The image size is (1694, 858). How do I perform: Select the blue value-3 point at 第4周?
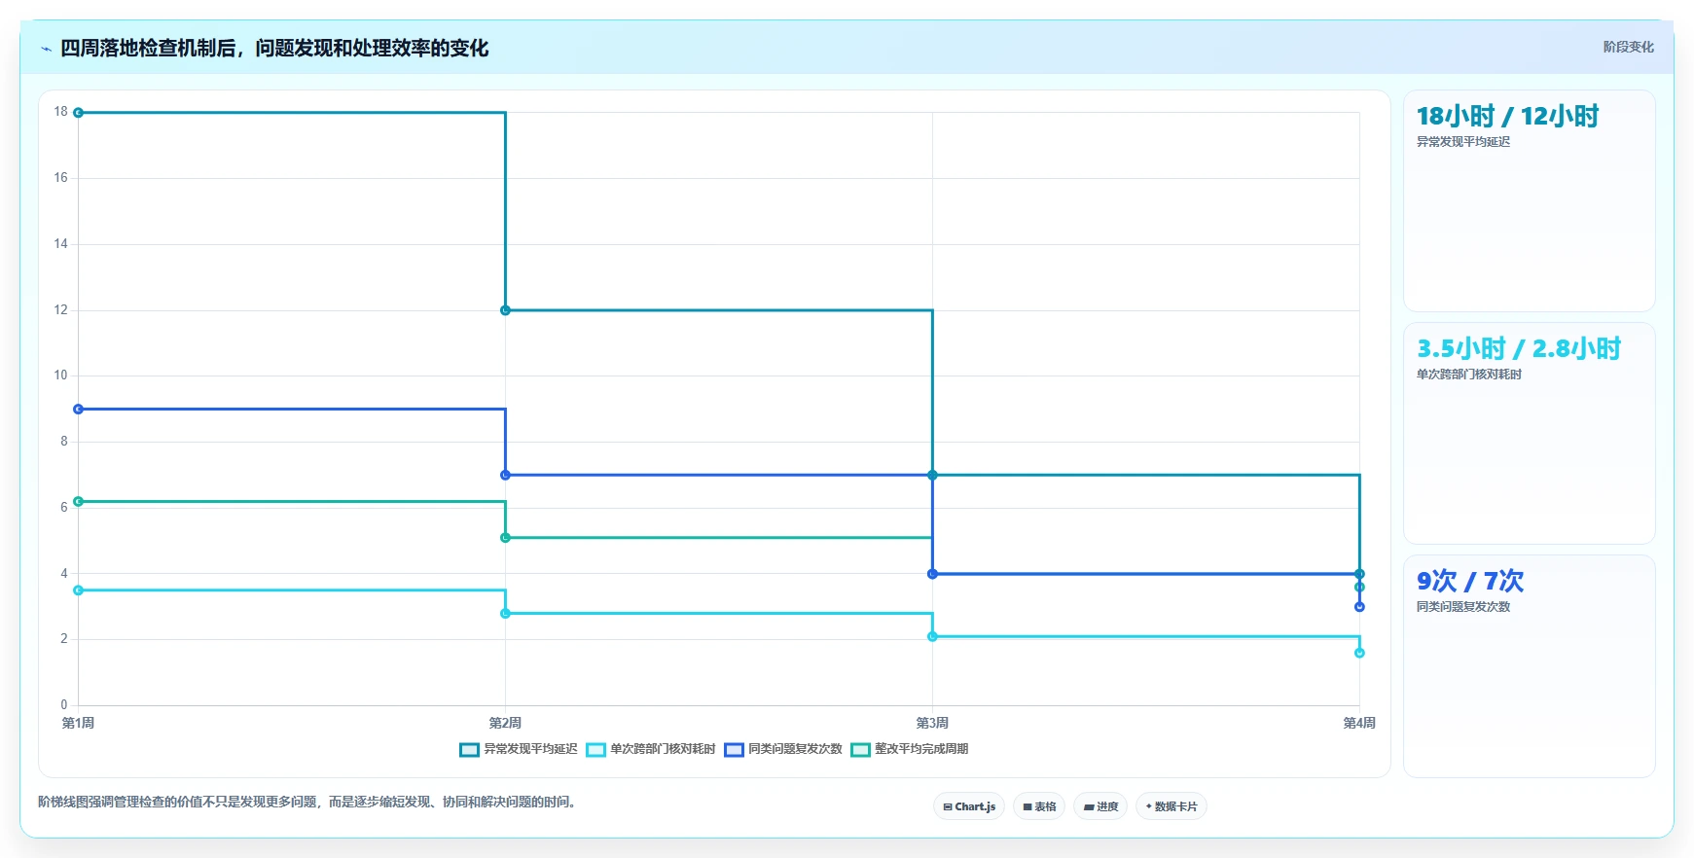pyautogui.click(x=1359, y=607)
